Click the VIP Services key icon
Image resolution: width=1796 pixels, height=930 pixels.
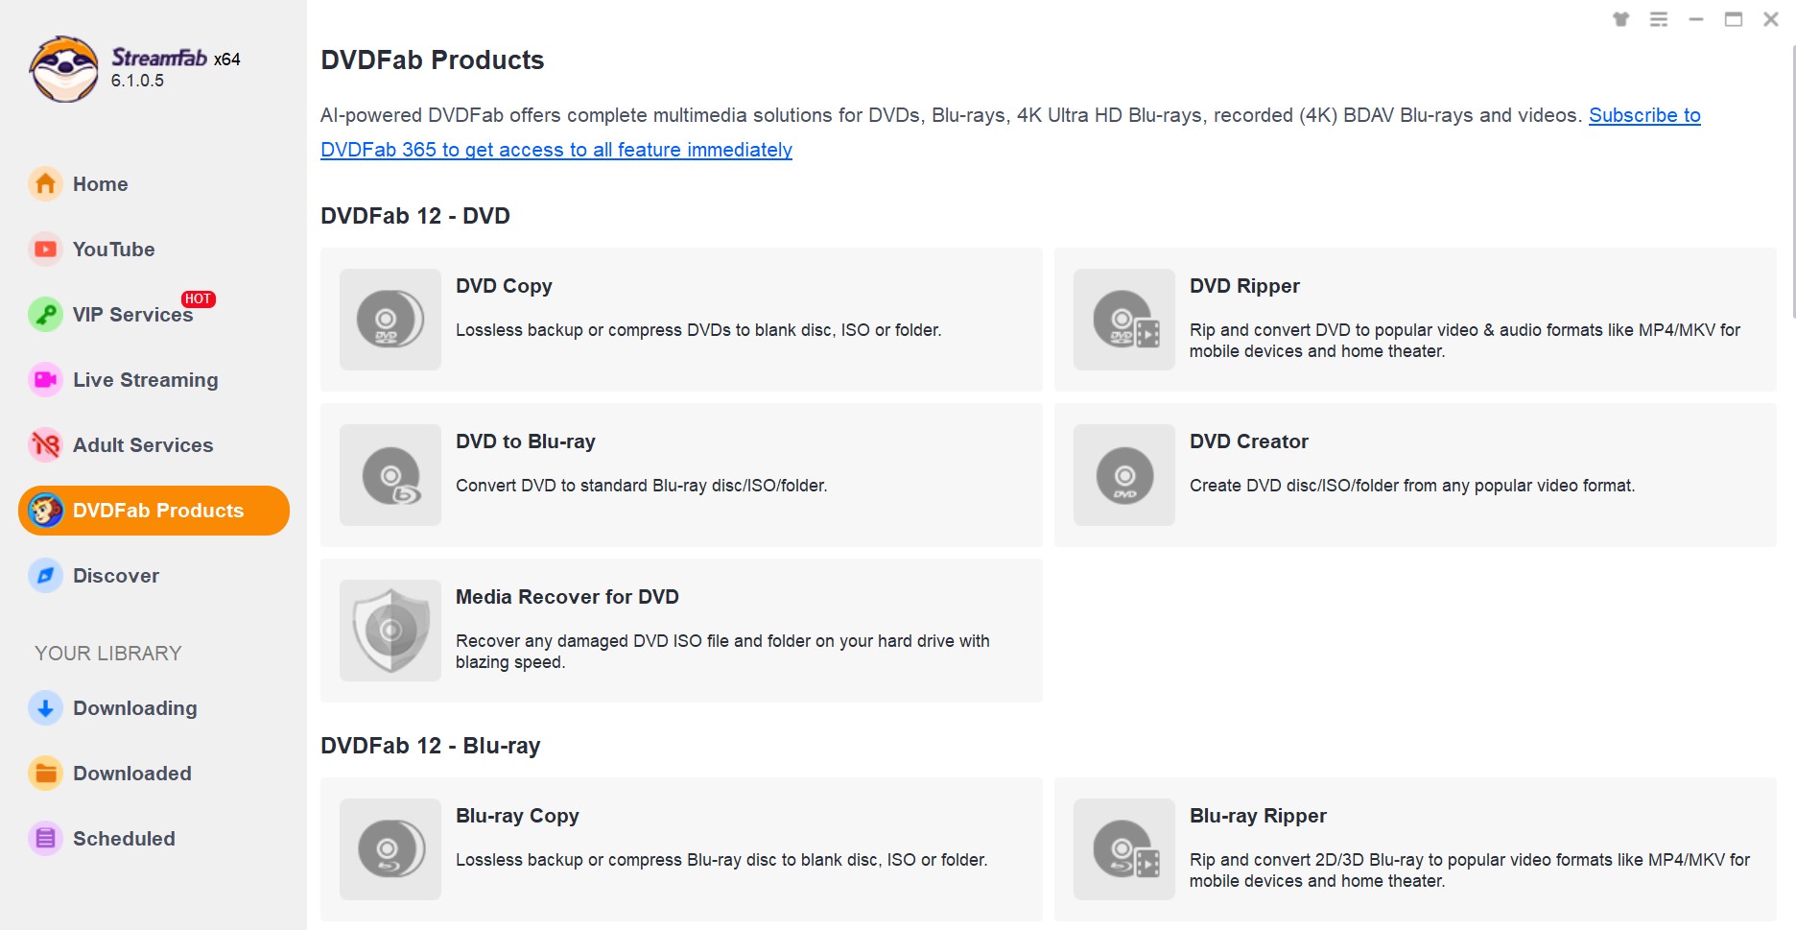click(x=45, y=314)
